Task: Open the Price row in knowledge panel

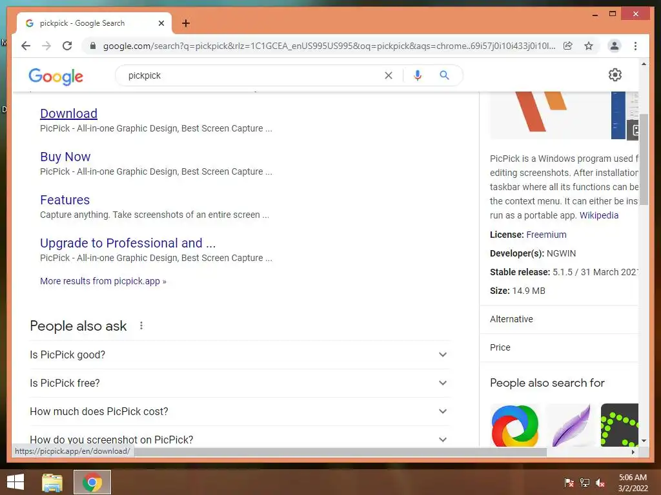Action: [x=559, y=347]
